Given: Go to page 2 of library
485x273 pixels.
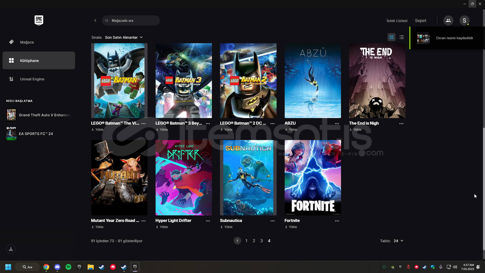Looking at the screenshot, I should pos(254,241).
